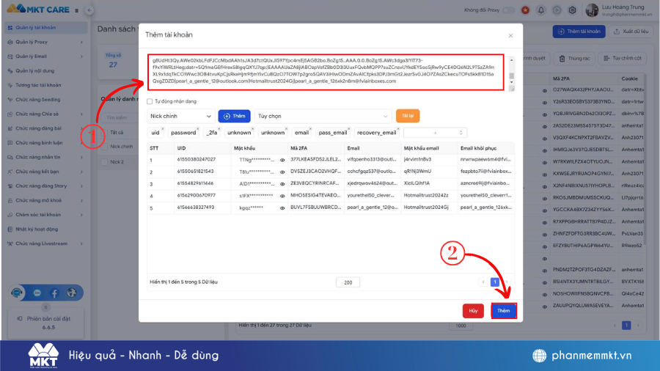Screen dimensions: 660x371
Task: Click Thêm tài khoản button in page header
Action: tap(579, 32)
